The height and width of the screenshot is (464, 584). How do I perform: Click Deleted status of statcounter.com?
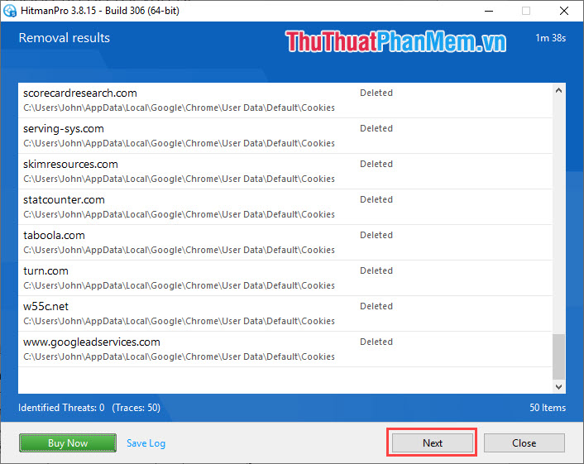point(376,199)
